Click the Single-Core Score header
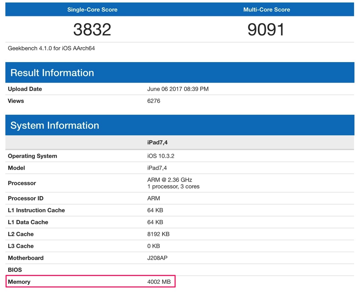359x292 pixels. (x=92, y=10)
